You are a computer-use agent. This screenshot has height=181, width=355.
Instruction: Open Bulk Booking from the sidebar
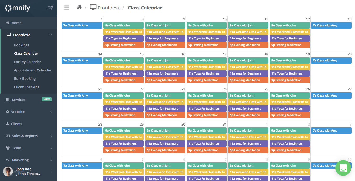[25, 78]
